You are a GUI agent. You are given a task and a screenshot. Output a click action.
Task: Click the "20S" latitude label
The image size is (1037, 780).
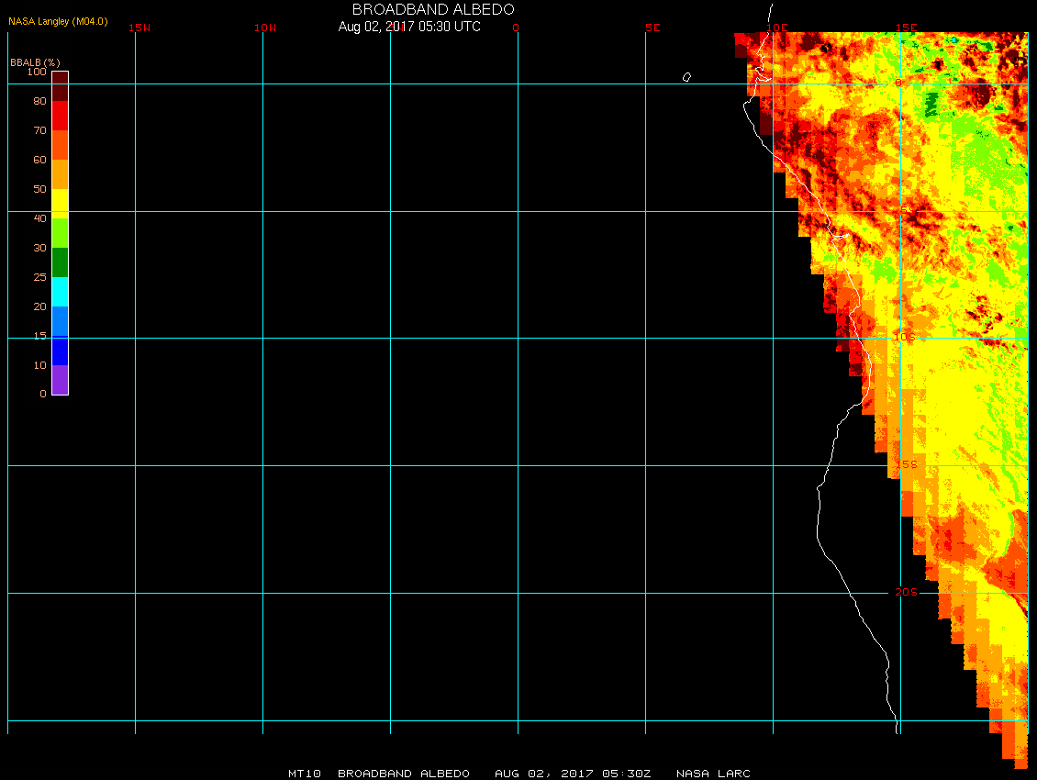[907, 592]
